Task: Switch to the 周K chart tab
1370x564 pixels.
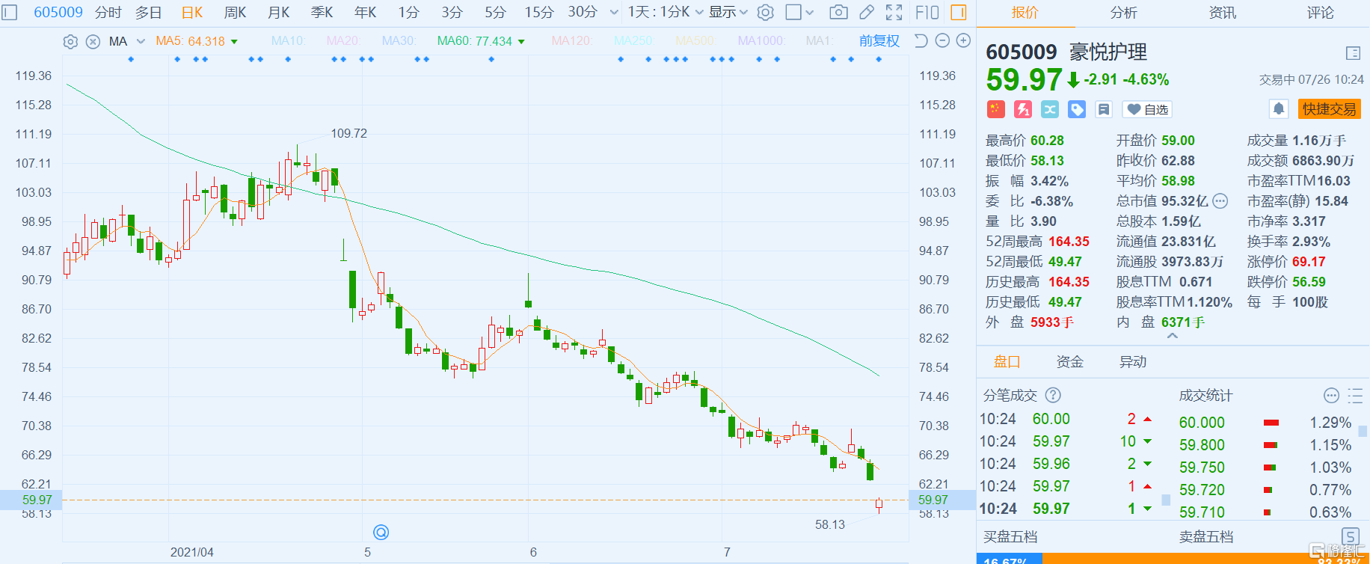Action: (235, 12)
